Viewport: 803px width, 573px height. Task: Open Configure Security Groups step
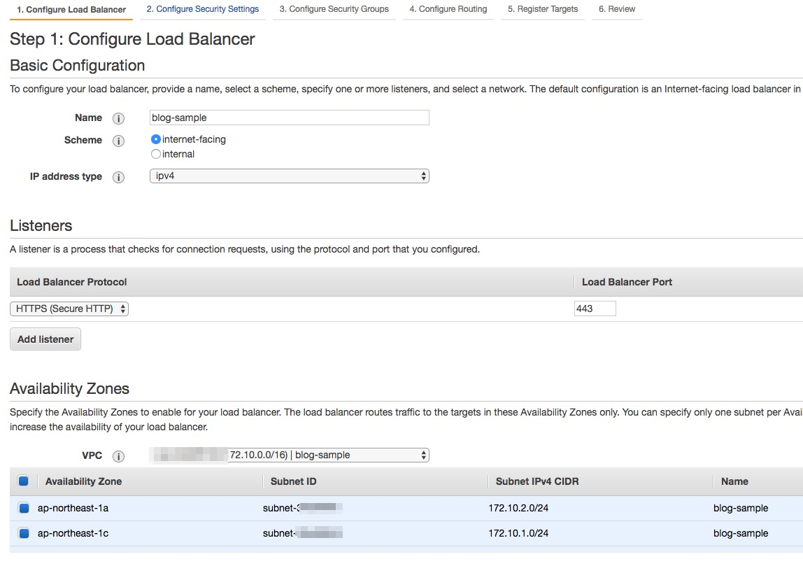(x=334, y=9)
